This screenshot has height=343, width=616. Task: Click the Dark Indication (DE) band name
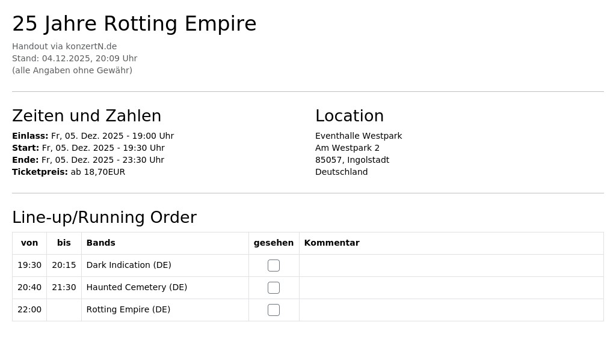129,266
